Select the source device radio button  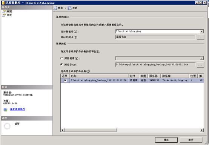click(x=61, y=64)
